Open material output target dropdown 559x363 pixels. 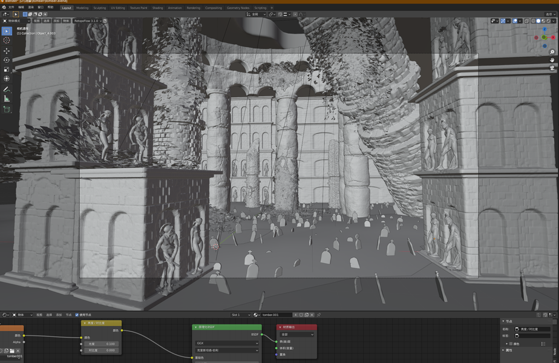[x=297, y=335]
